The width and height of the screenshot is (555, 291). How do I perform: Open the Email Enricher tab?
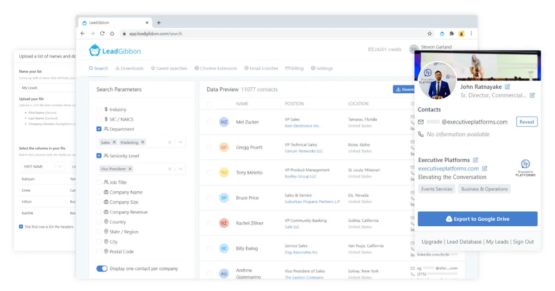point(261,68)
